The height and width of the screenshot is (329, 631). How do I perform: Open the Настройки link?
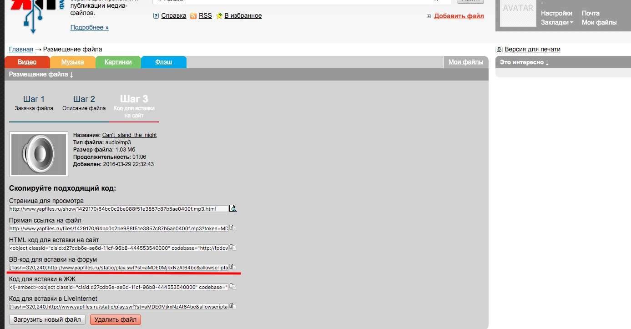pos(556,13)
